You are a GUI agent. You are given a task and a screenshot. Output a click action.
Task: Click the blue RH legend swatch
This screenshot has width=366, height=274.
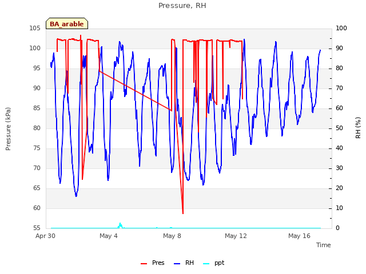click(177, 264)
